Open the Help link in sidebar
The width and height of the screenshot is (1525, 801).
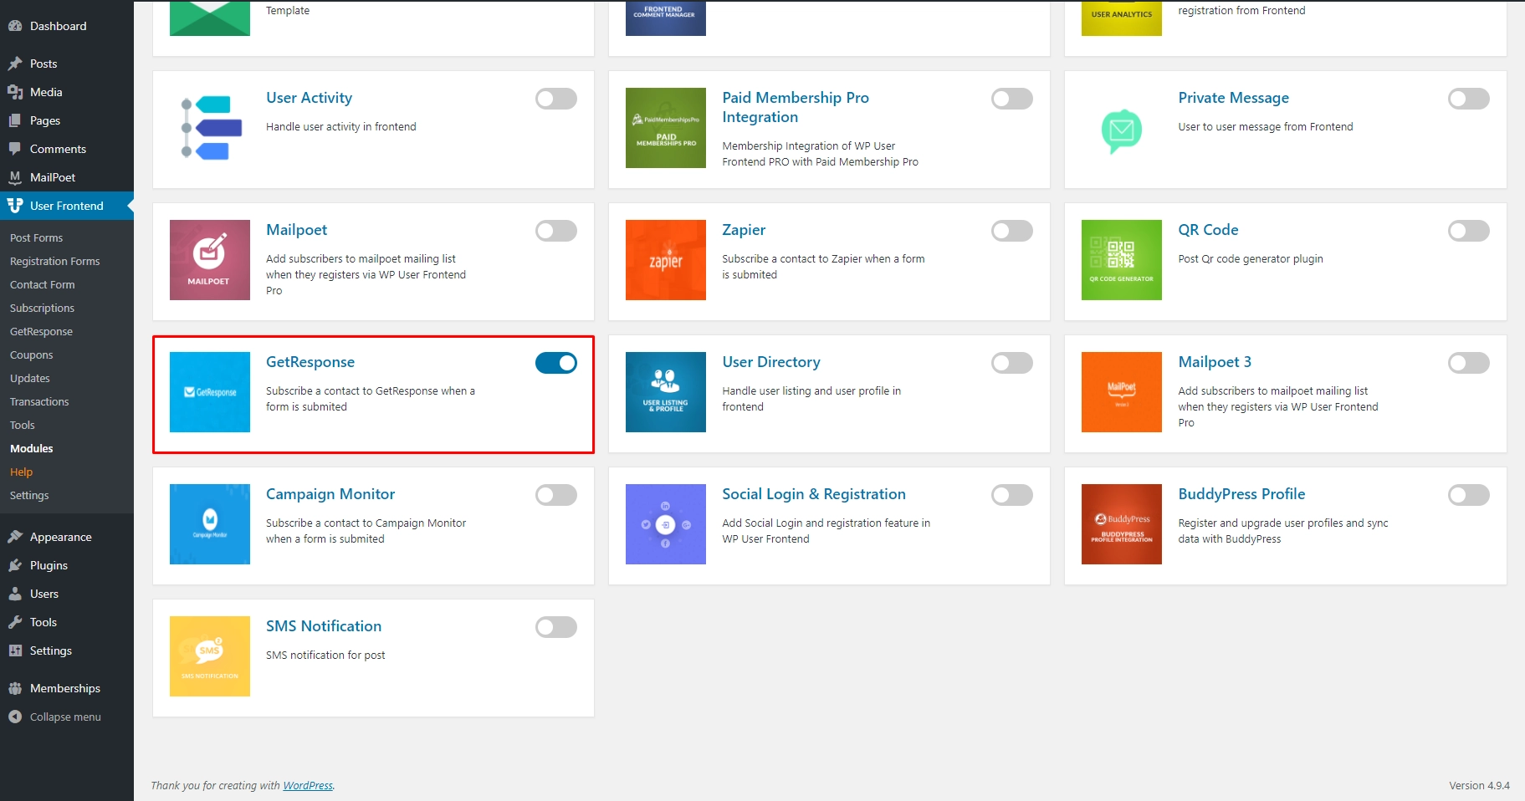(x=21, y=472)
